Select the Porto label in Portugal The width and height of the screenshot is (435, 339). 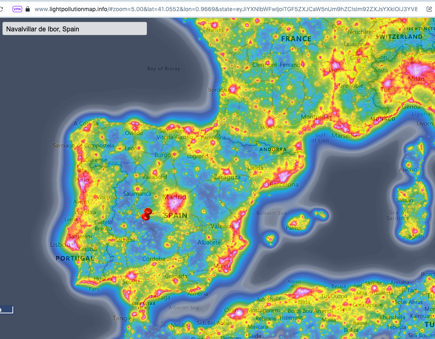click(82, 180)
